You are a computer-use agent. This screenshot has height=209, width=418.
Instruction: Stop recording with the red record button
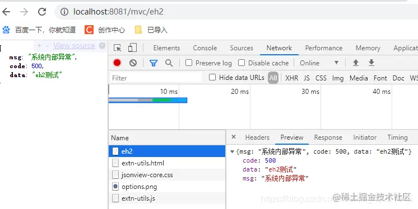tap(117, 63)
